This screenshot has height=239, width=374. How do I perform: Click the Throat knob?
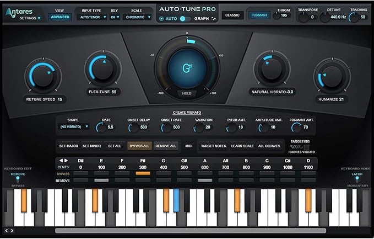pyautogui.click(x=277, y=16)
